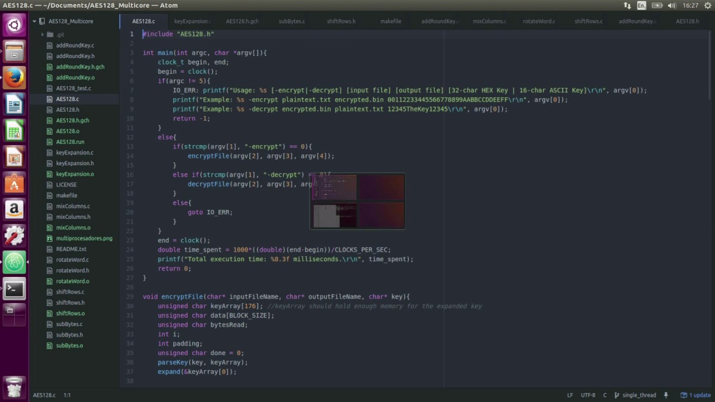Switch to the shiftRows.c tab
The image size is (715, 402).
coord(588,21)
